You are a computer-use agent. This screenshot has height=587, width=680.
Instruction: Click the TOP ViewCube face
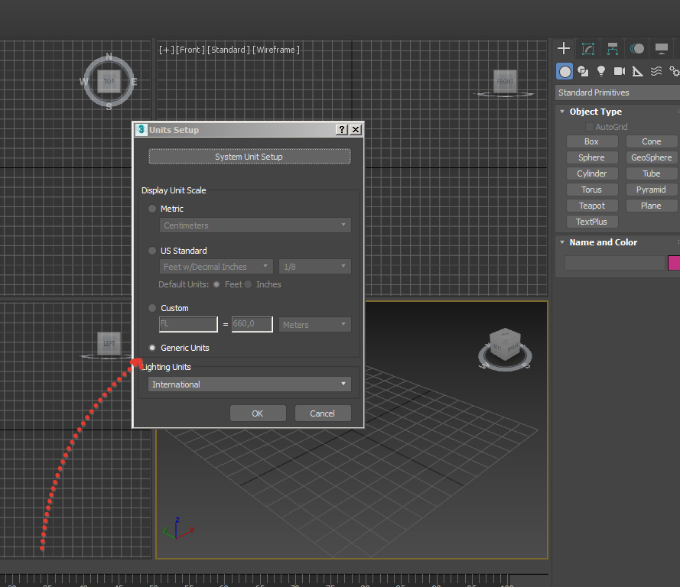[x=109, y=82]
